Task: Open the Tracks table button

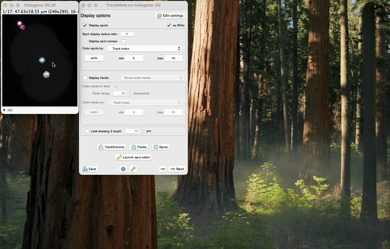Action: tap(139, 147)
